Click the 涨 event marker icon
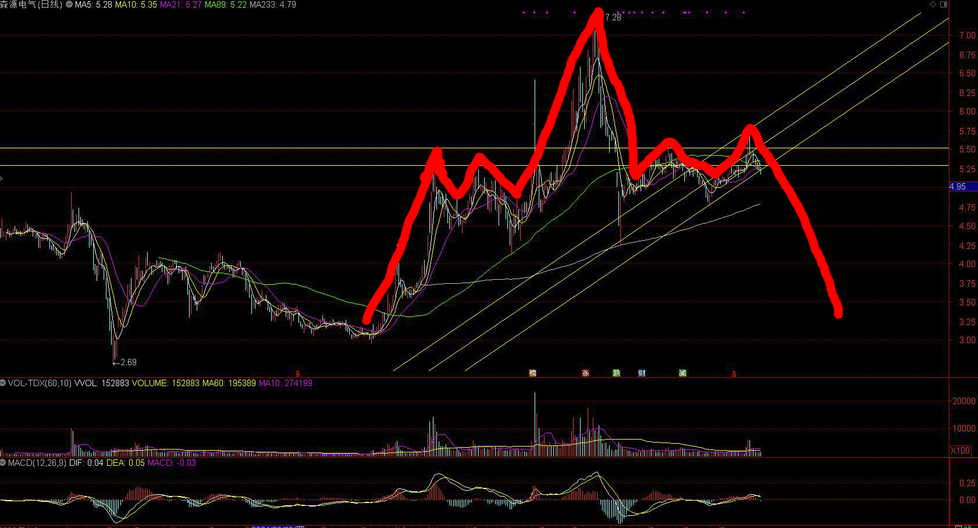Image resolution: width=978 pixels, height=528 pixels. [585, 373]
